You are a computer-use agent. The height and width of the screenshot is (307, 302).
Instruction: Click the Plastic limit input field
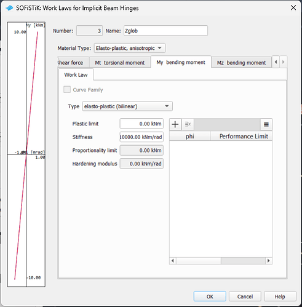click(x=141, y=124)
